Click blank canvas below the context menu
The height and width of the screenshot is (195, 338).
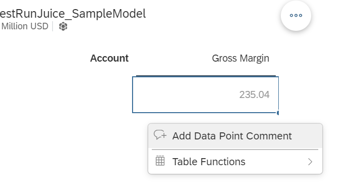click(x=235, y=185)
